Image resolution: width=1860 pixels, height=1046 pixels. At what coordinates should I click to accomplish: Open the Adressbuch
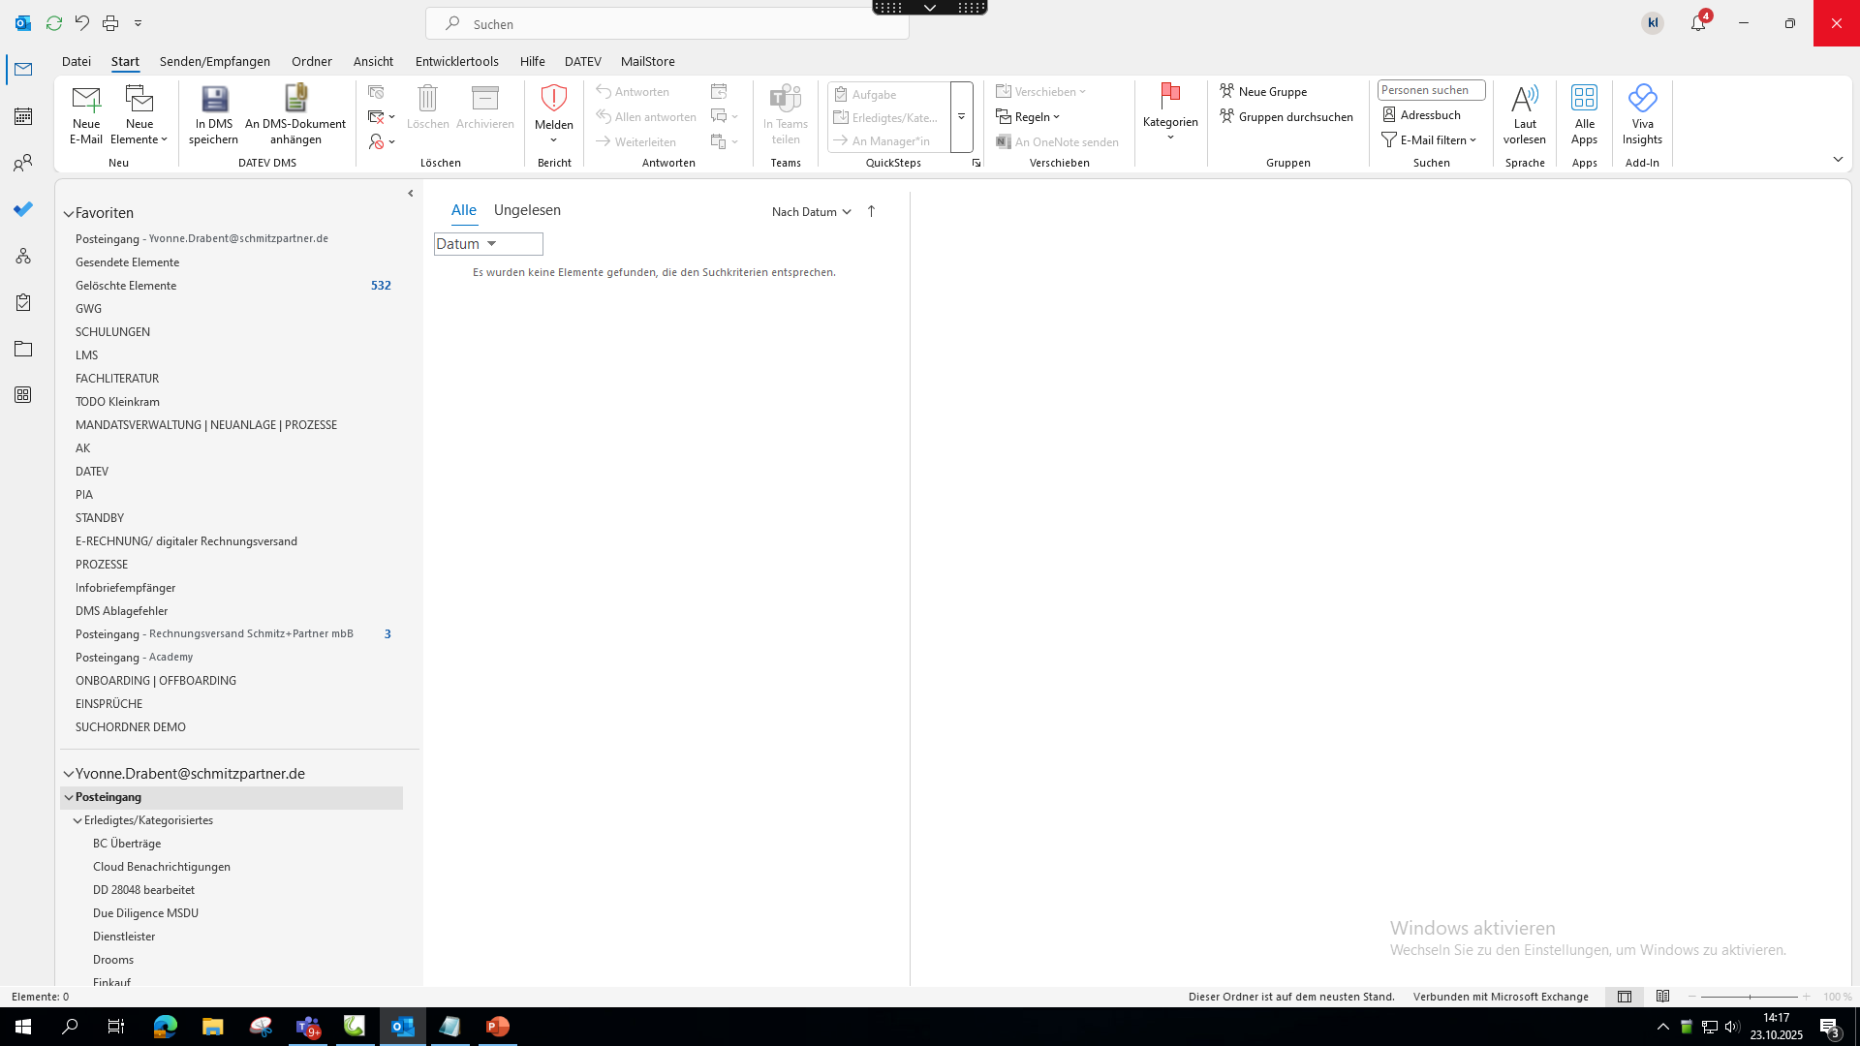1421,114
